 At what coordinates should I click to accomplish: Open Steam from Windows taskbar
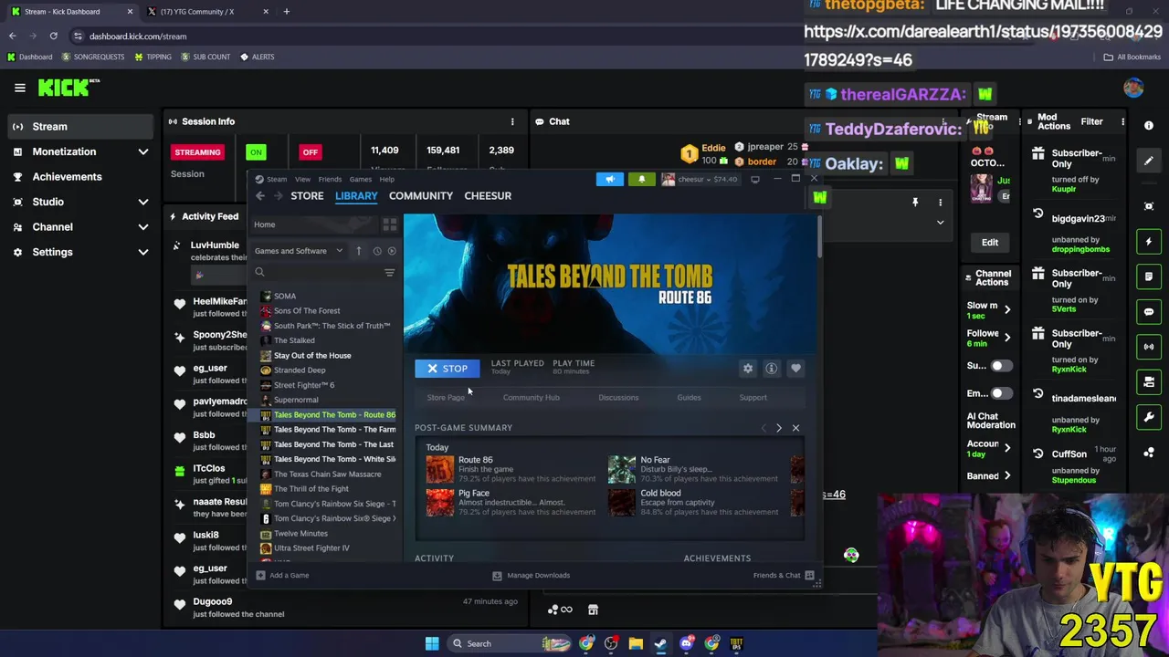(x=660, y=643)
